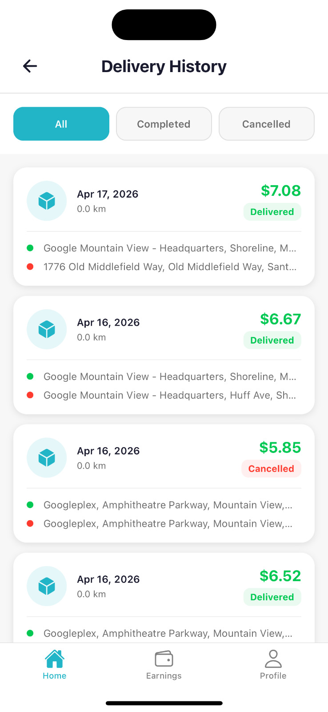Tap Delivered badge on $6.52 delivery

pos(272,597)
